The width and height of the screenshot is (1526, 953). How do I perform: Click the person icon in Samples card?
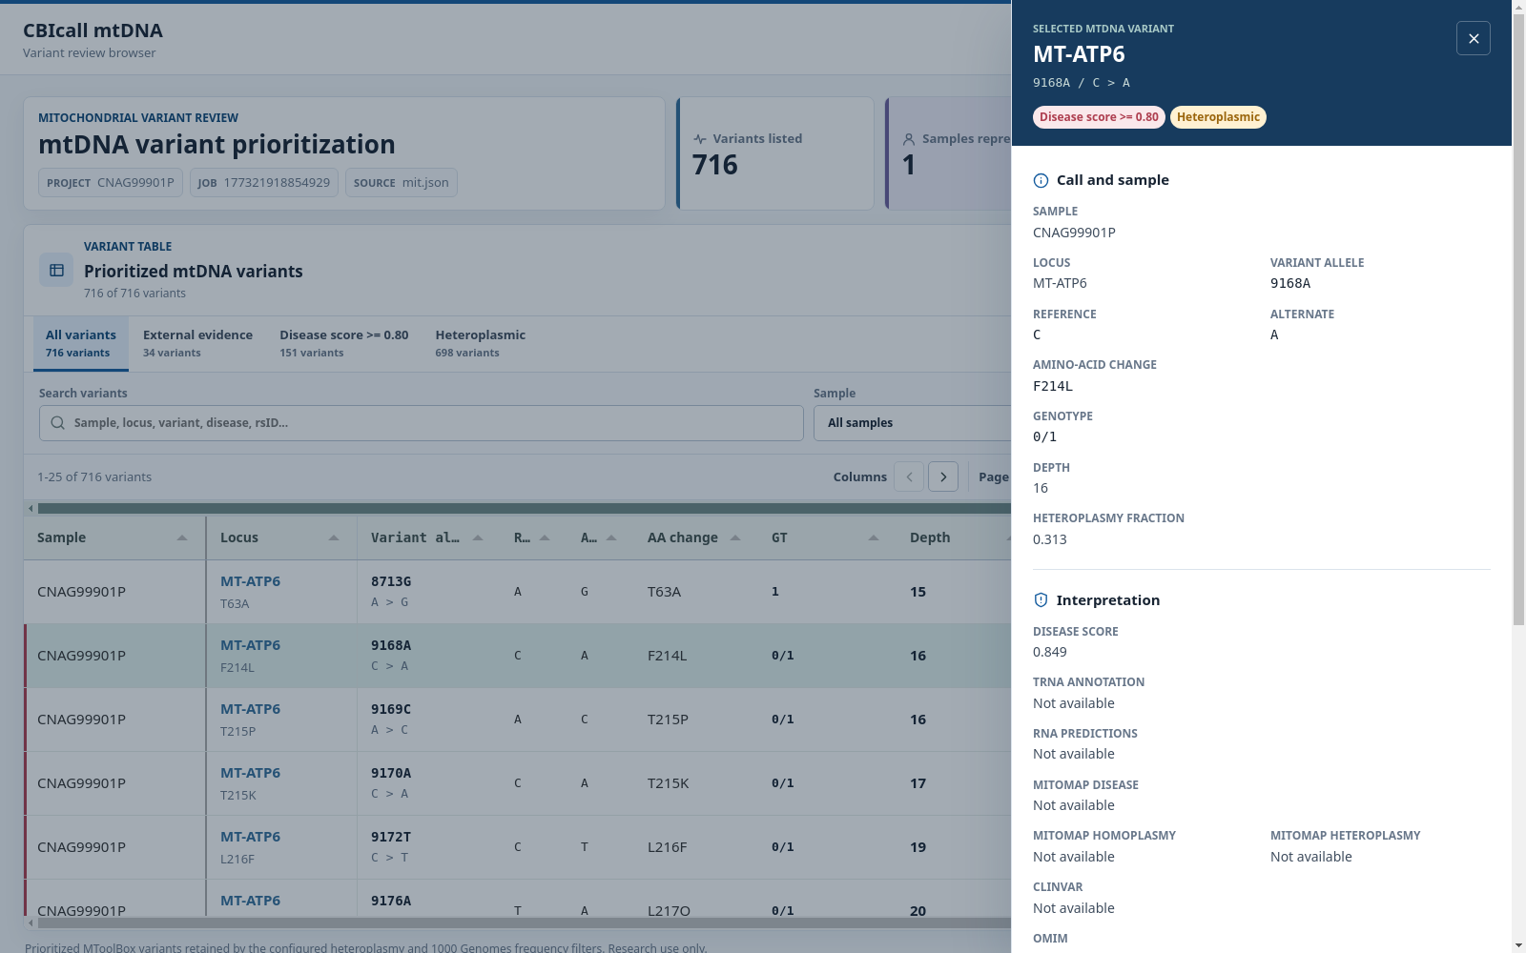pos(909,139)
